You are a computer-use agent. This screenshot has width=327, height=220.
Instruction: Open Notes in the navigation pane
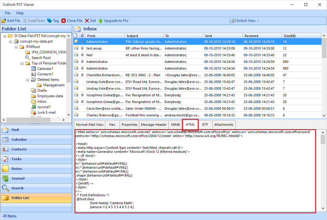click(x=36, y=169)
